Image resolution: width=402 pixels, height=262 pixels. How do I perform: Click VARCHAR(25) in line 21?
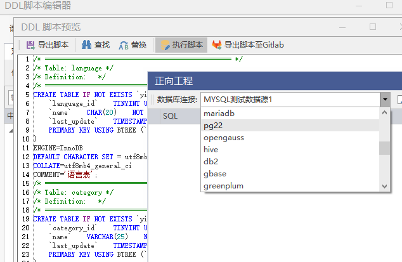click(107, 237)
